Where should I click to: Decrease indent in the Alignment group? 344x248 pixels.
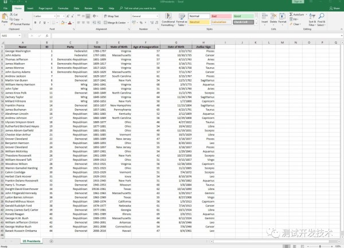pos(94,22)
